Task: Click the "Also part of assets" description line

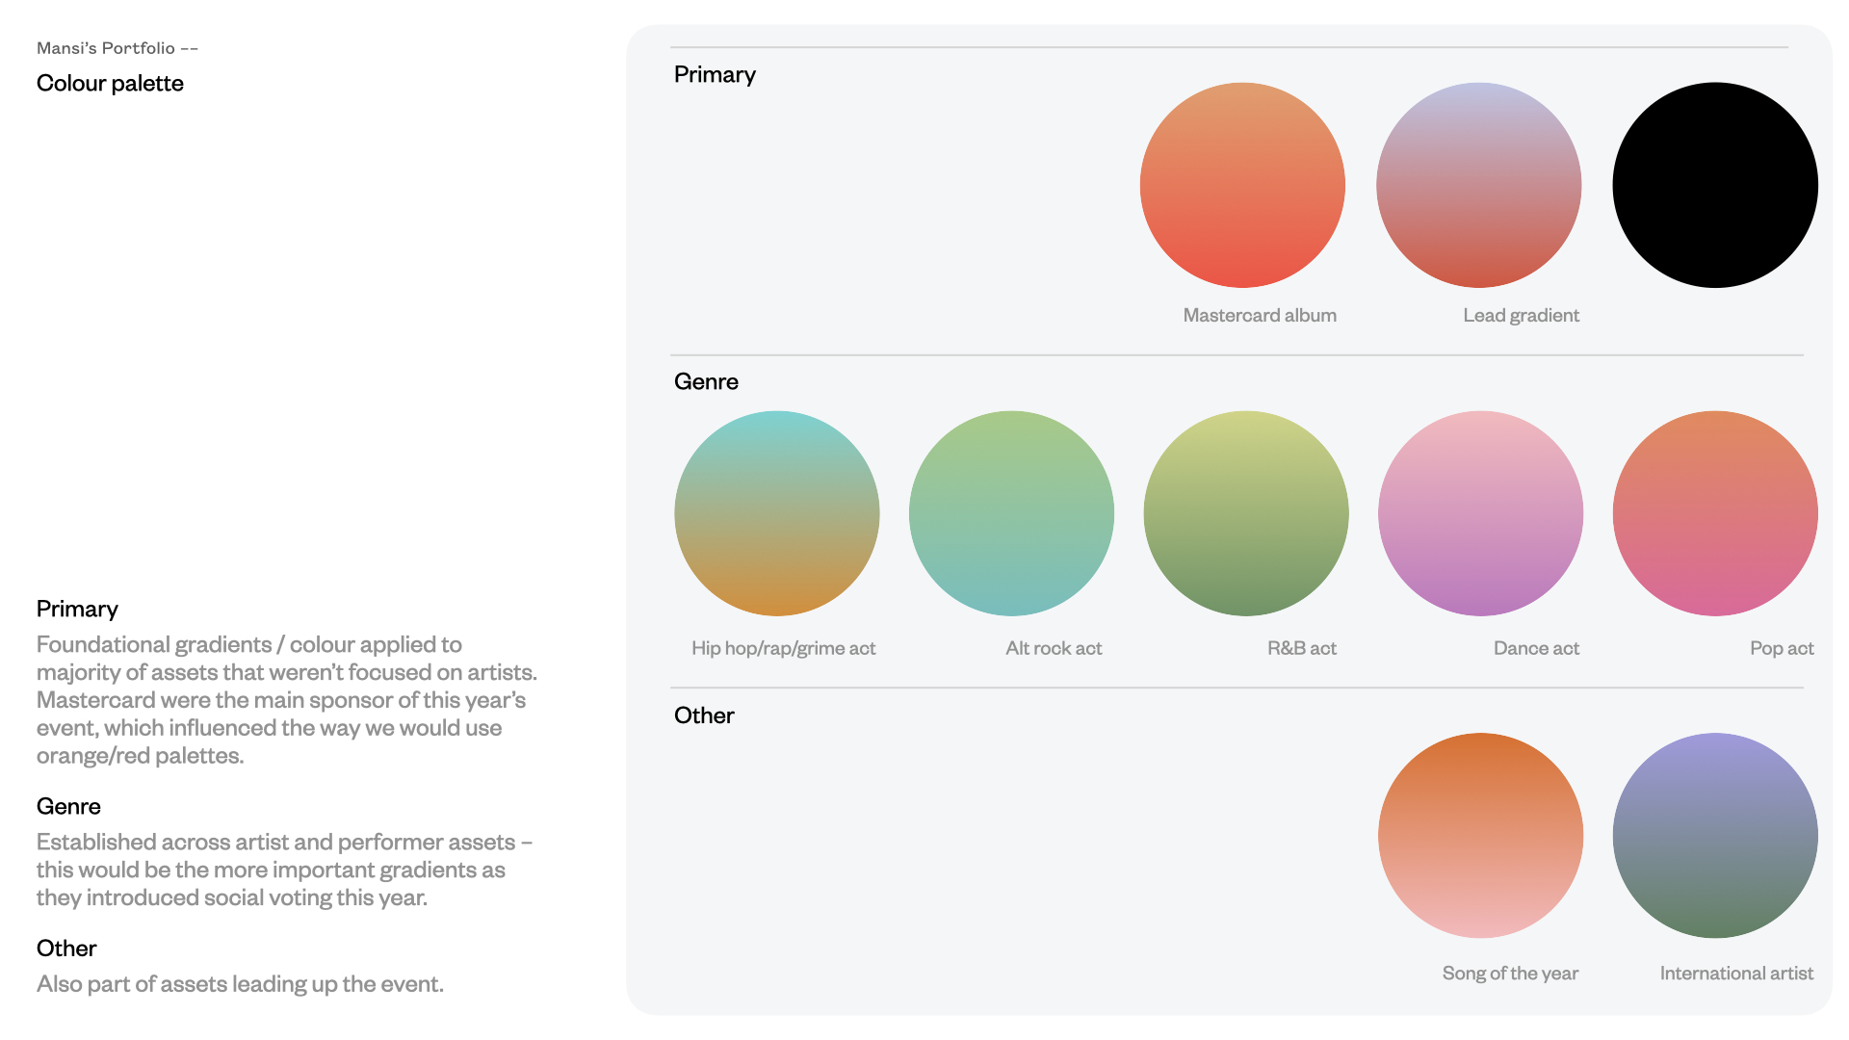Action: [240, 984]
